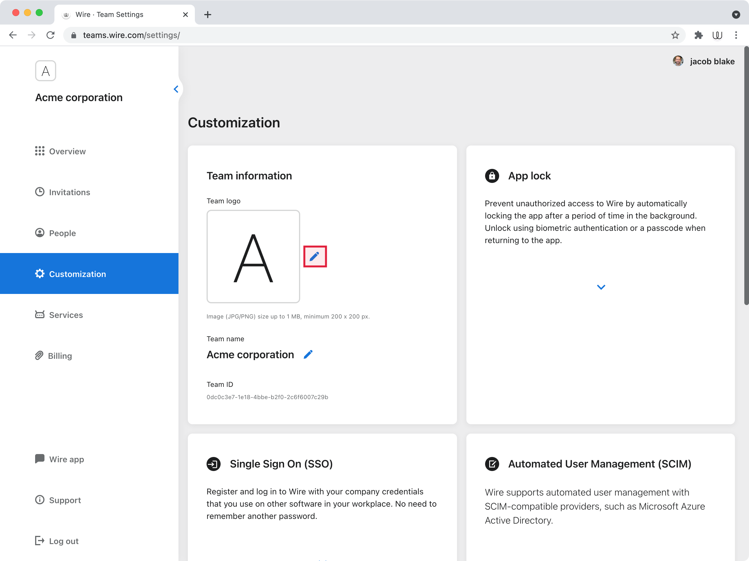Click the Overview grid icon in sidebar
This screenshot has height=561, width=749.
point(39,151)
